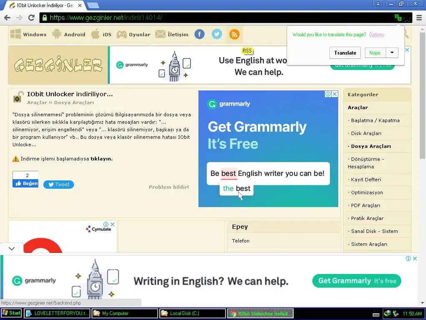Switch to Local Disk (C:) taskbar window
The height and width of the screenshot is (320, 426).
pos(192,313)
